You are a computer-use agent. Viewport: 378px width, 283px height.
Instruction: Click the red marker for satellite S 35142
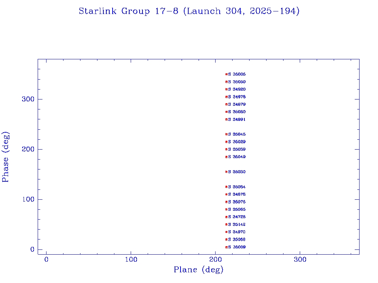click(227, 224)
